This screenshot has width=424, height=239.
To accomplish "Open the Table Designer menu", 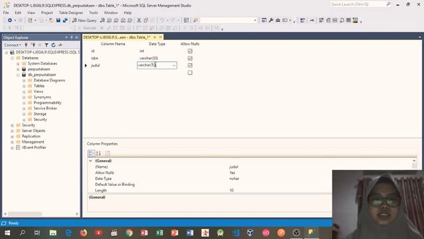I will click(71, 13).
